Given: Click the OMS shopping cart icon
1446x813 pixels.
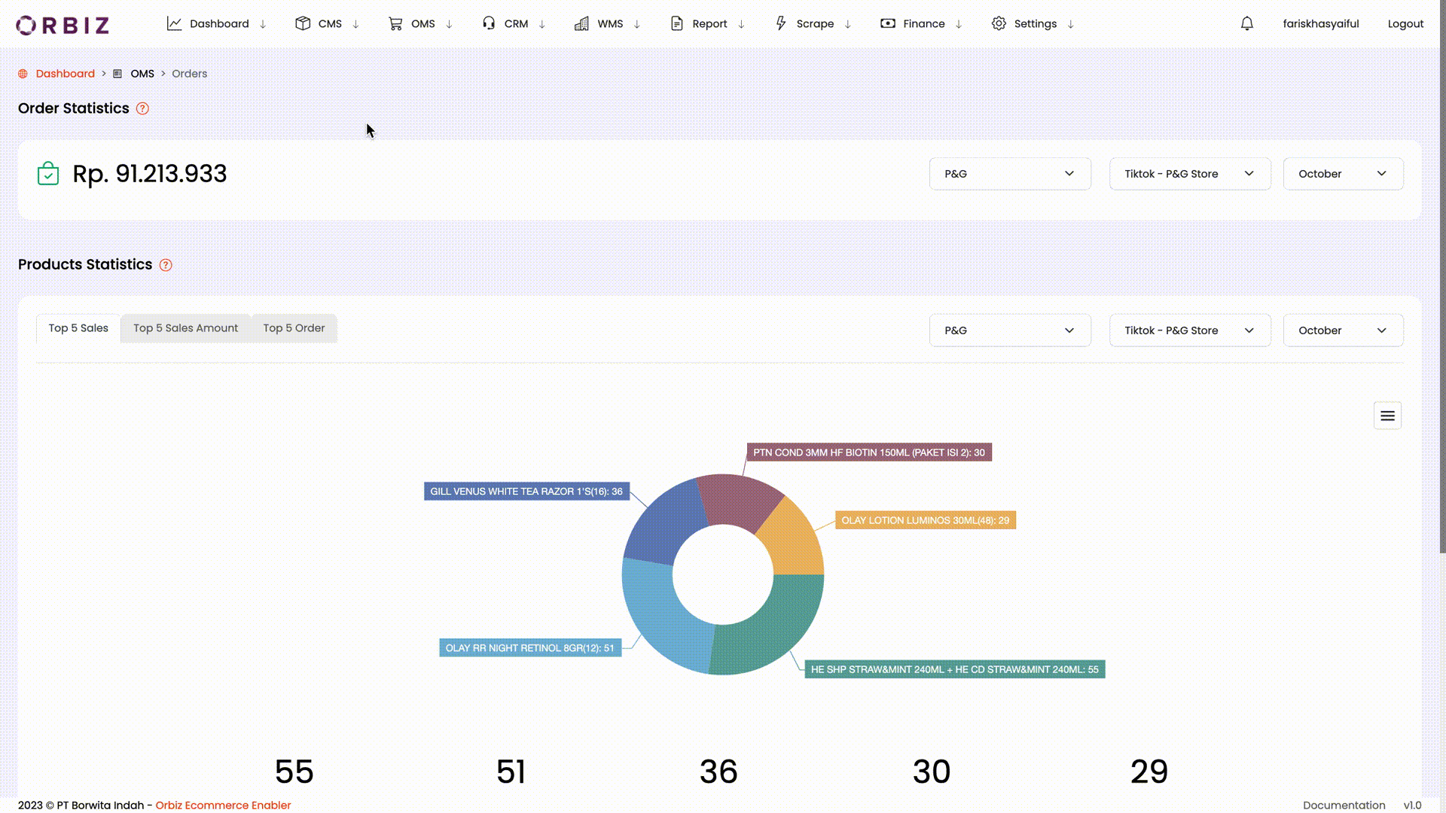Looking at the screenshot, I should point(395,23).
